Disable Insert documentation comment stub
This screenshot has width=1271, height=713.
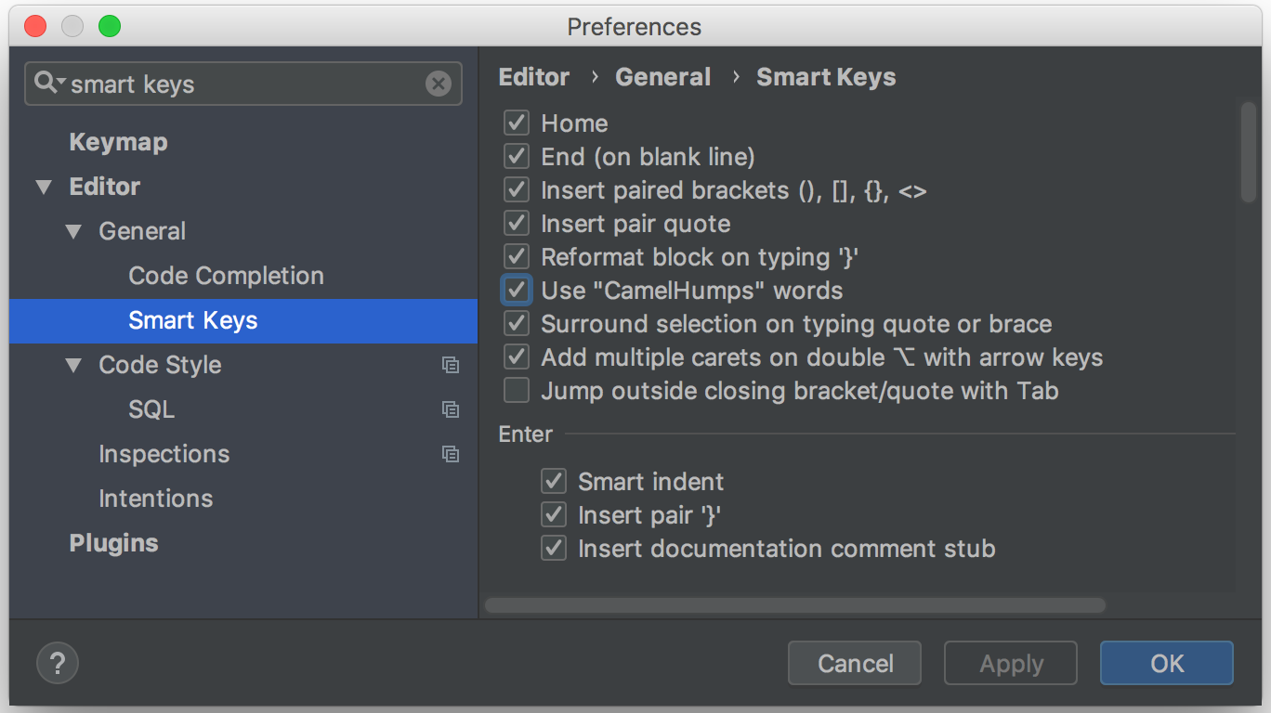[x=554, y=549]
